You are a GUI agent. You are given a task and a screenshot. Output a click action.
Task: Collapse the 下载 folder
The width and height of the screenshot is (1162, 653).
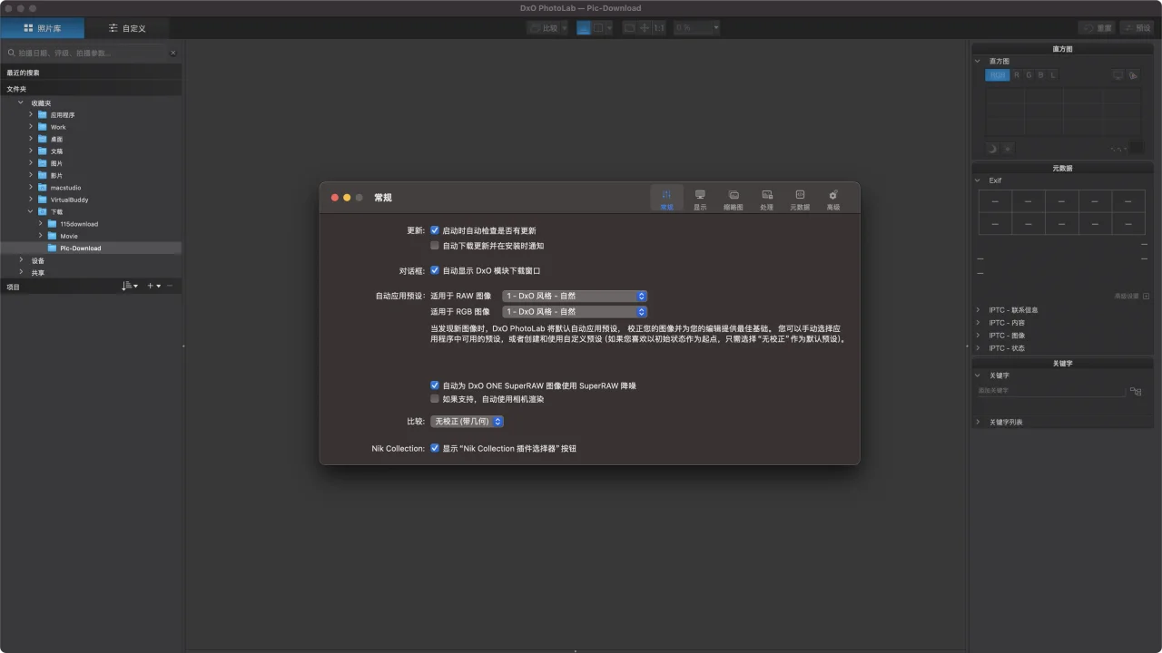(x=30, y=211)
